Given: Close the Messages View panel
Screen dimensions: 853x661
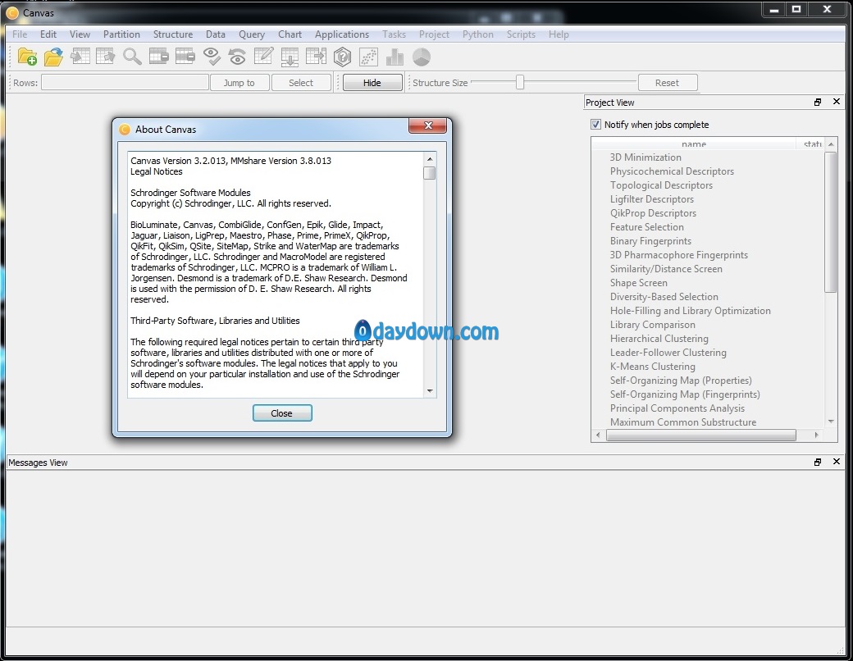Looking at the screenshot, I should 837,462.
